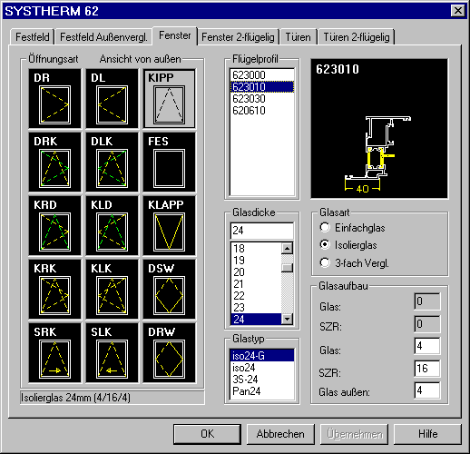Click the first disabled Glas field showing 0
The height and width of the screenshot is (454, 470).
coord(427,301)
